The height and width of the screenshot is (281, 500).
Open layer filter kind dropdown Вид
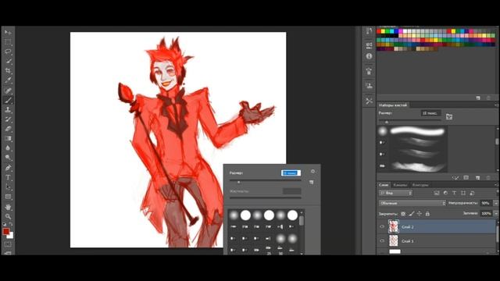point(395,193)
